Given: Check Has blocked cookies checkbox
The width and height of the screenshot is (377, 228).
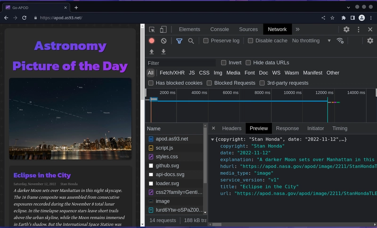Looking at the screenshot, I should [x=151, y=83].
